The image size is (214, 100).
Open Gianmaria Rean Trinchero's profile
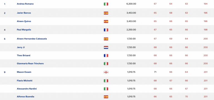[x=30, y=63]
